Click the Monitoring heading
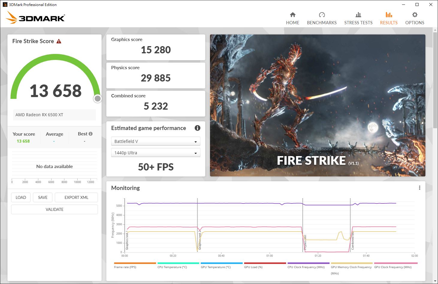Viewport: 438px width, 284px height. pos(126,188)
